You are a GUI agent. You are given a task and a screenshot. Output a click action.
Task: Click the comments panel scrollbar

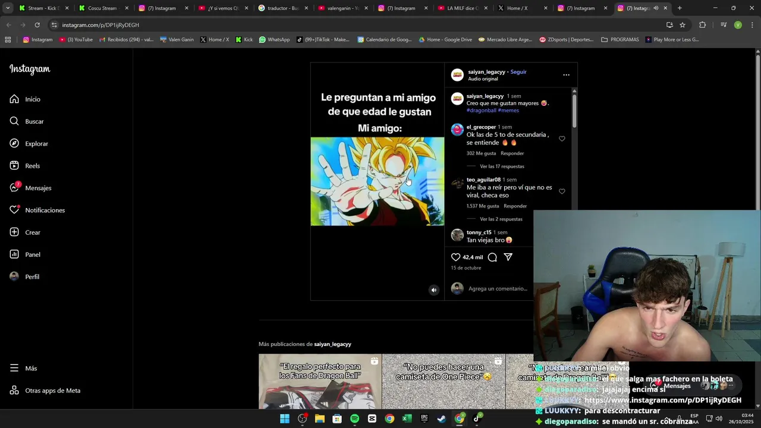pos(574,110)
